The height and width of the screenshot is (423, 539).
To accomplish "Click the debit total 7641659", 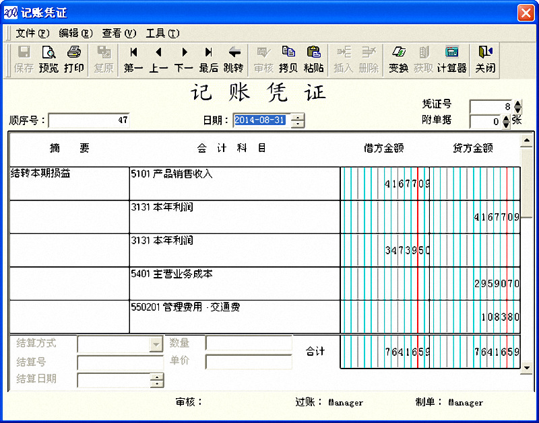I will 385,352.
